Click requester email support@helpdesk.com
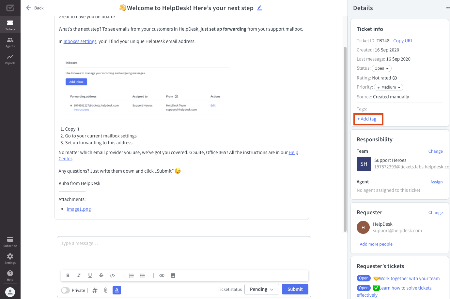 [x=397, y=231]
